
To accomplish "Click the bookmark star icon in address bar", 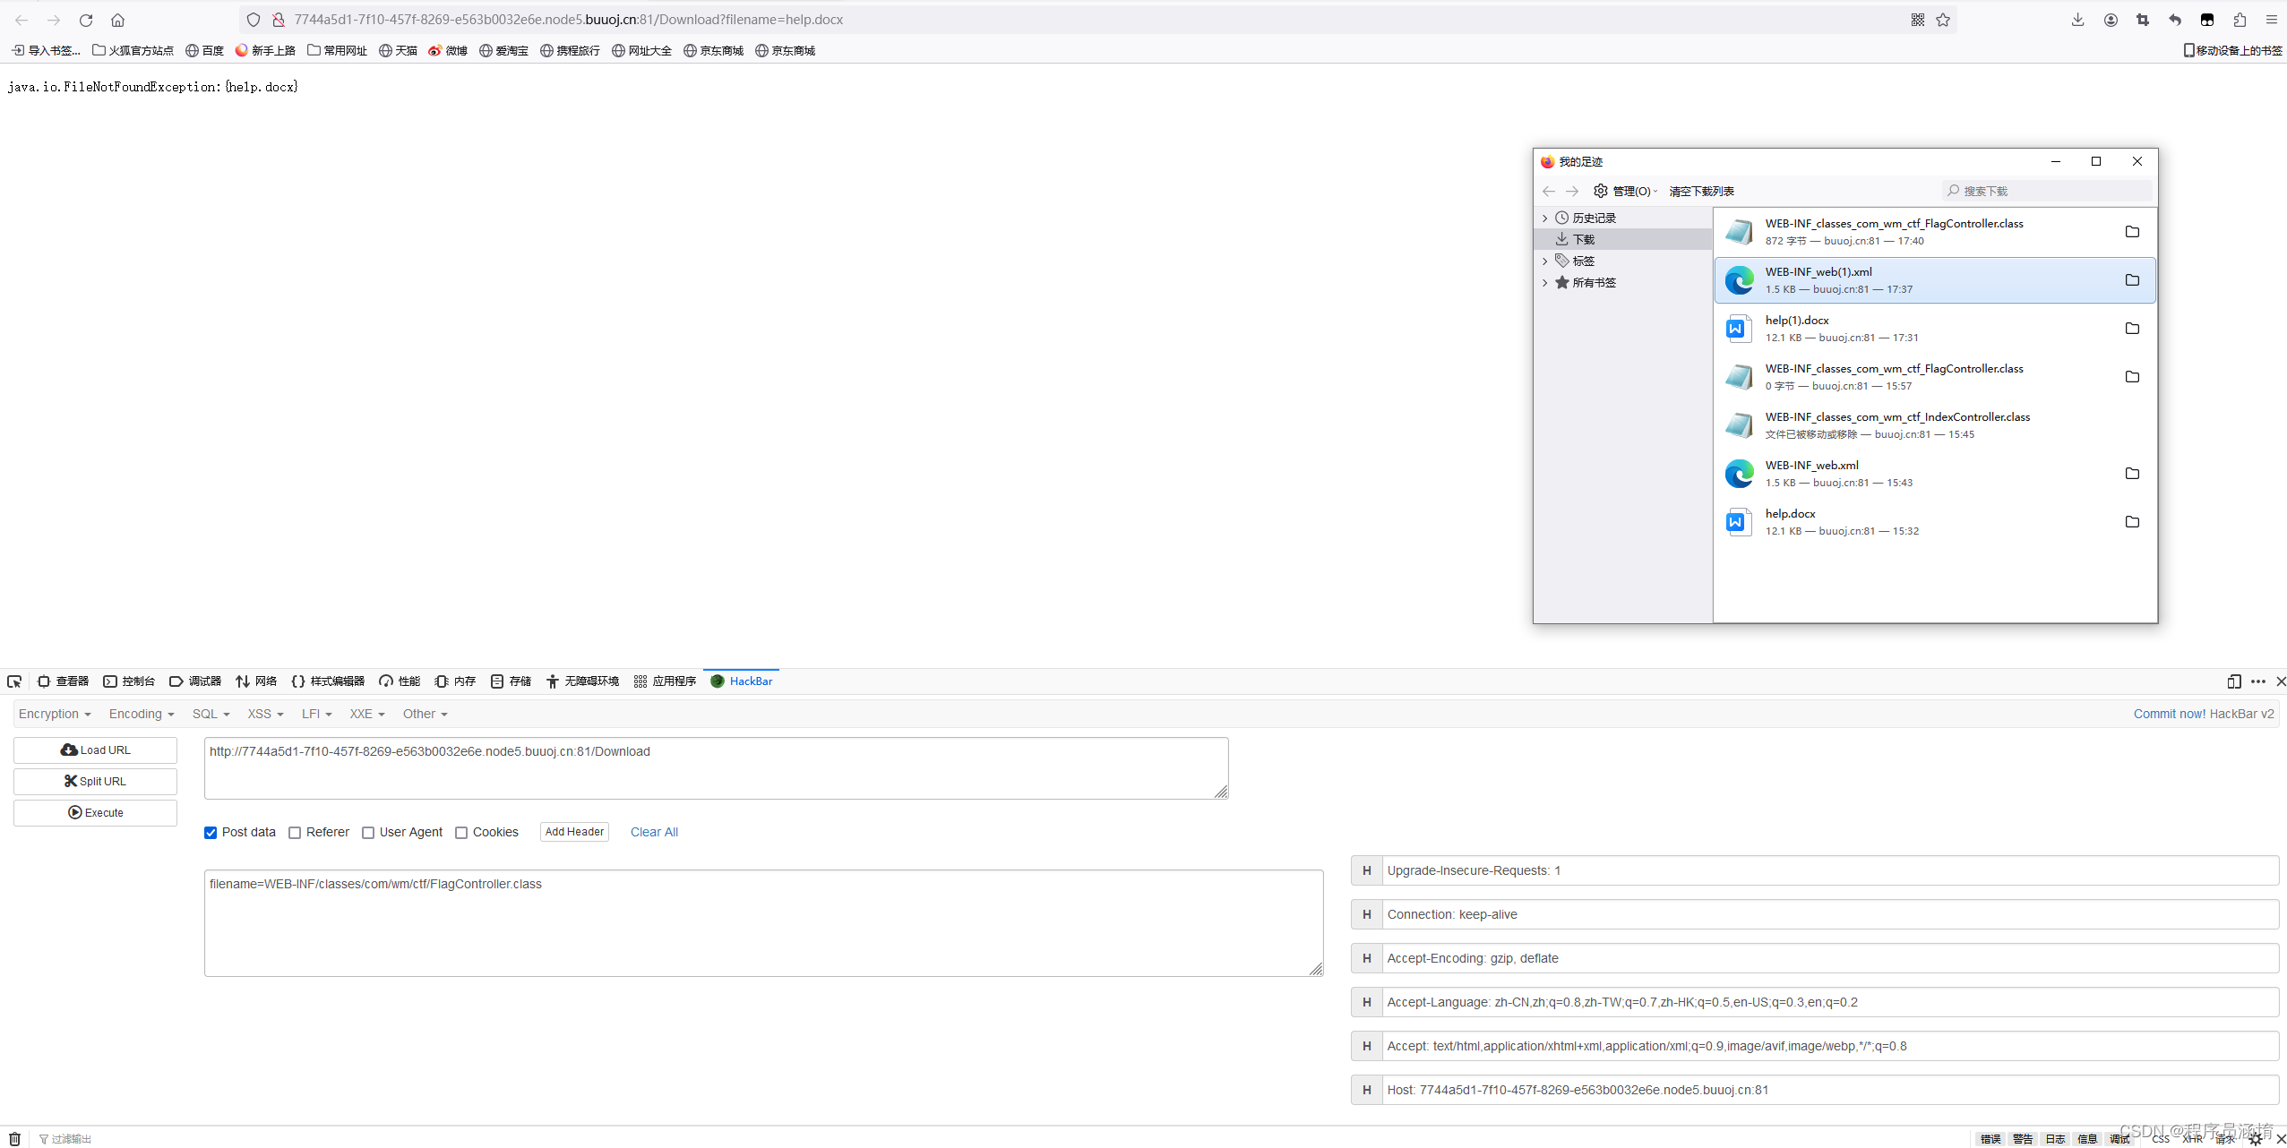I will click(x=1943, y=20).
